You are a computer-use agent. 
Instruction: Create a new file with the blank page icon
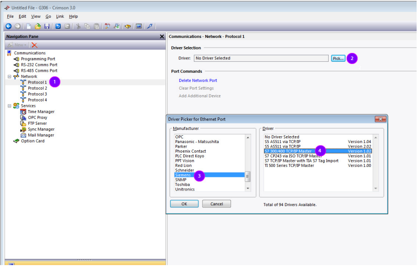click(28, 26)
